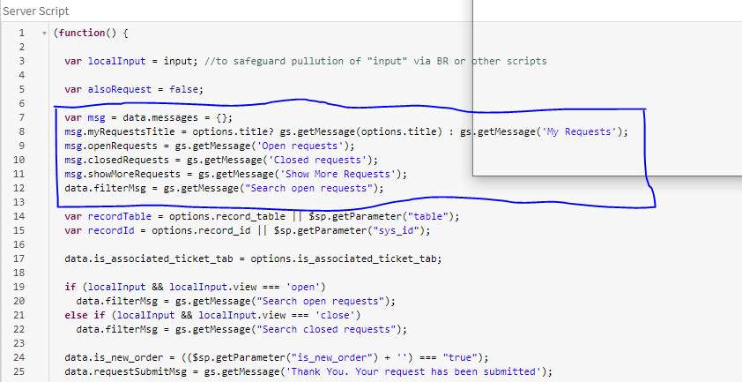Click the localInput variable on line 3

click(x=117, y=61)
